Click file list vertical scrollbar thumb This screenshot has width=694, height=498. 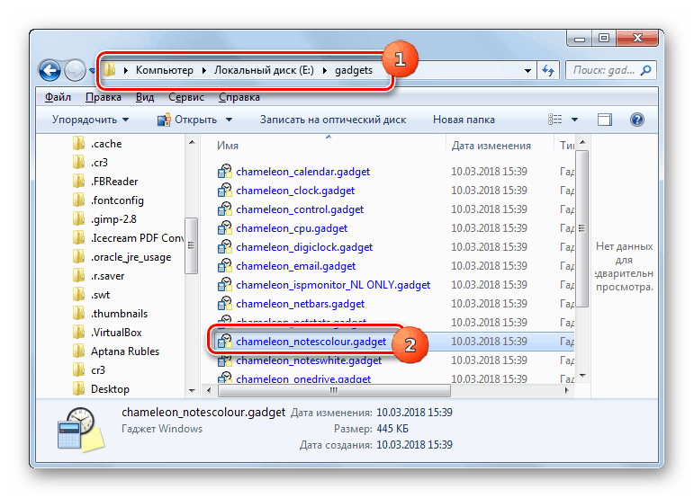coord(581,228)
